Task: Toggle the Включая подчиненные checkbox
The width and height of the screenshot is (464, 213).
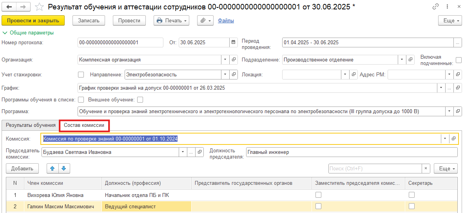Action: pyautogui.click(x=459, y=60)
